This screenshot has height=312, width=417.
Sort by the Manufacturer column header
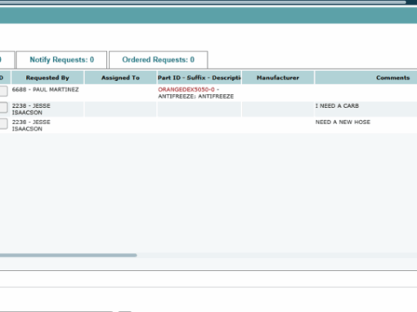tap(278, 78)
